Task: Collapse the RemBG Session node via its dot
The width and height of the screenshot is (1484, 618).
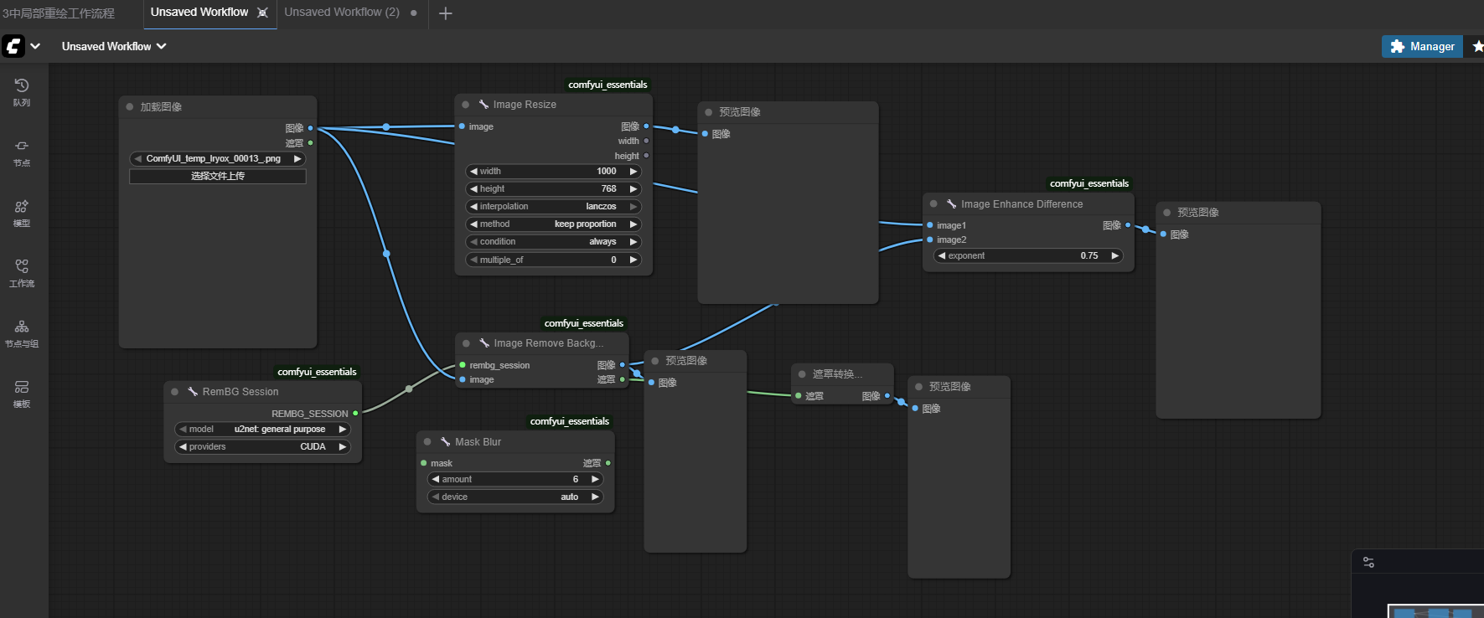Action: tap(175, 392)
